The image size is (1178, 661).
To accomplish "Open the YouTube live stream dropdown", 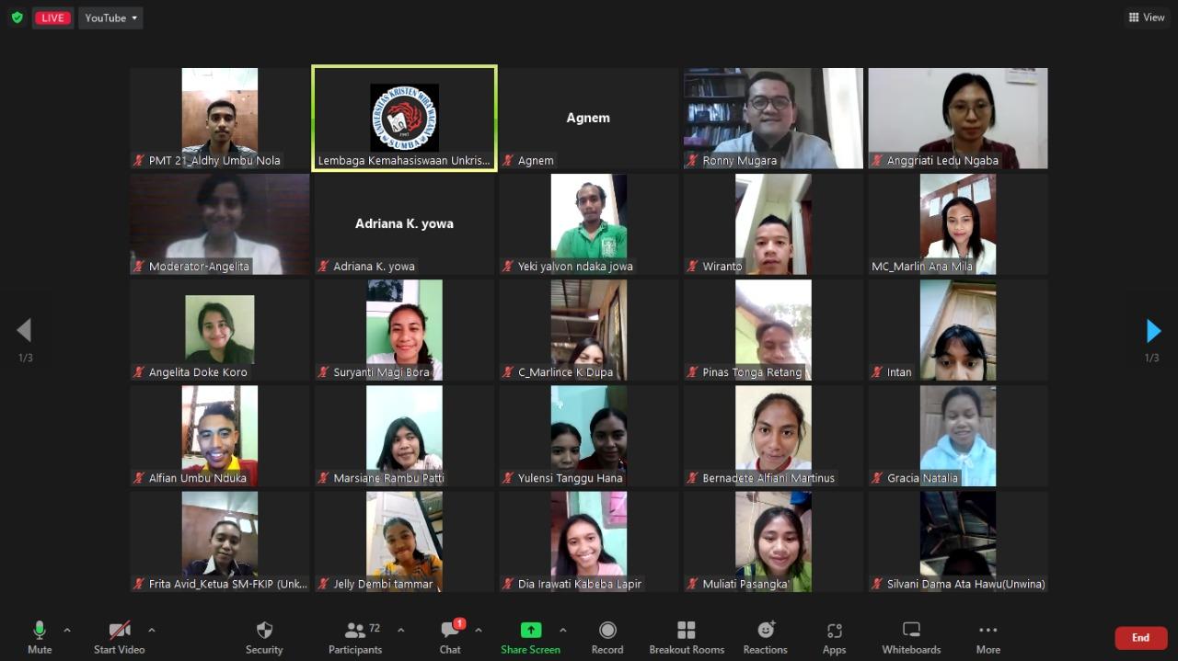I will (110, 17).
